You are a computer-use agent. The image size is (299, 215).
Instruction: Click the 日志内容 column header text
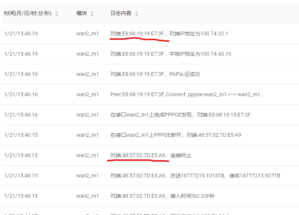(121, 14)
